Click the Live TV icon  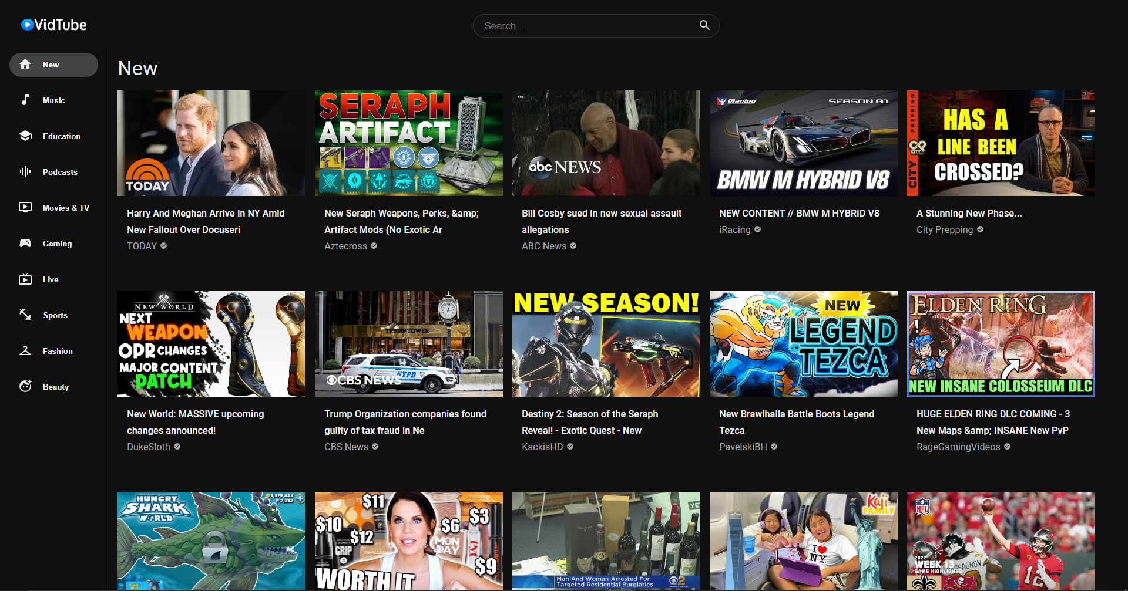[25, 279]
